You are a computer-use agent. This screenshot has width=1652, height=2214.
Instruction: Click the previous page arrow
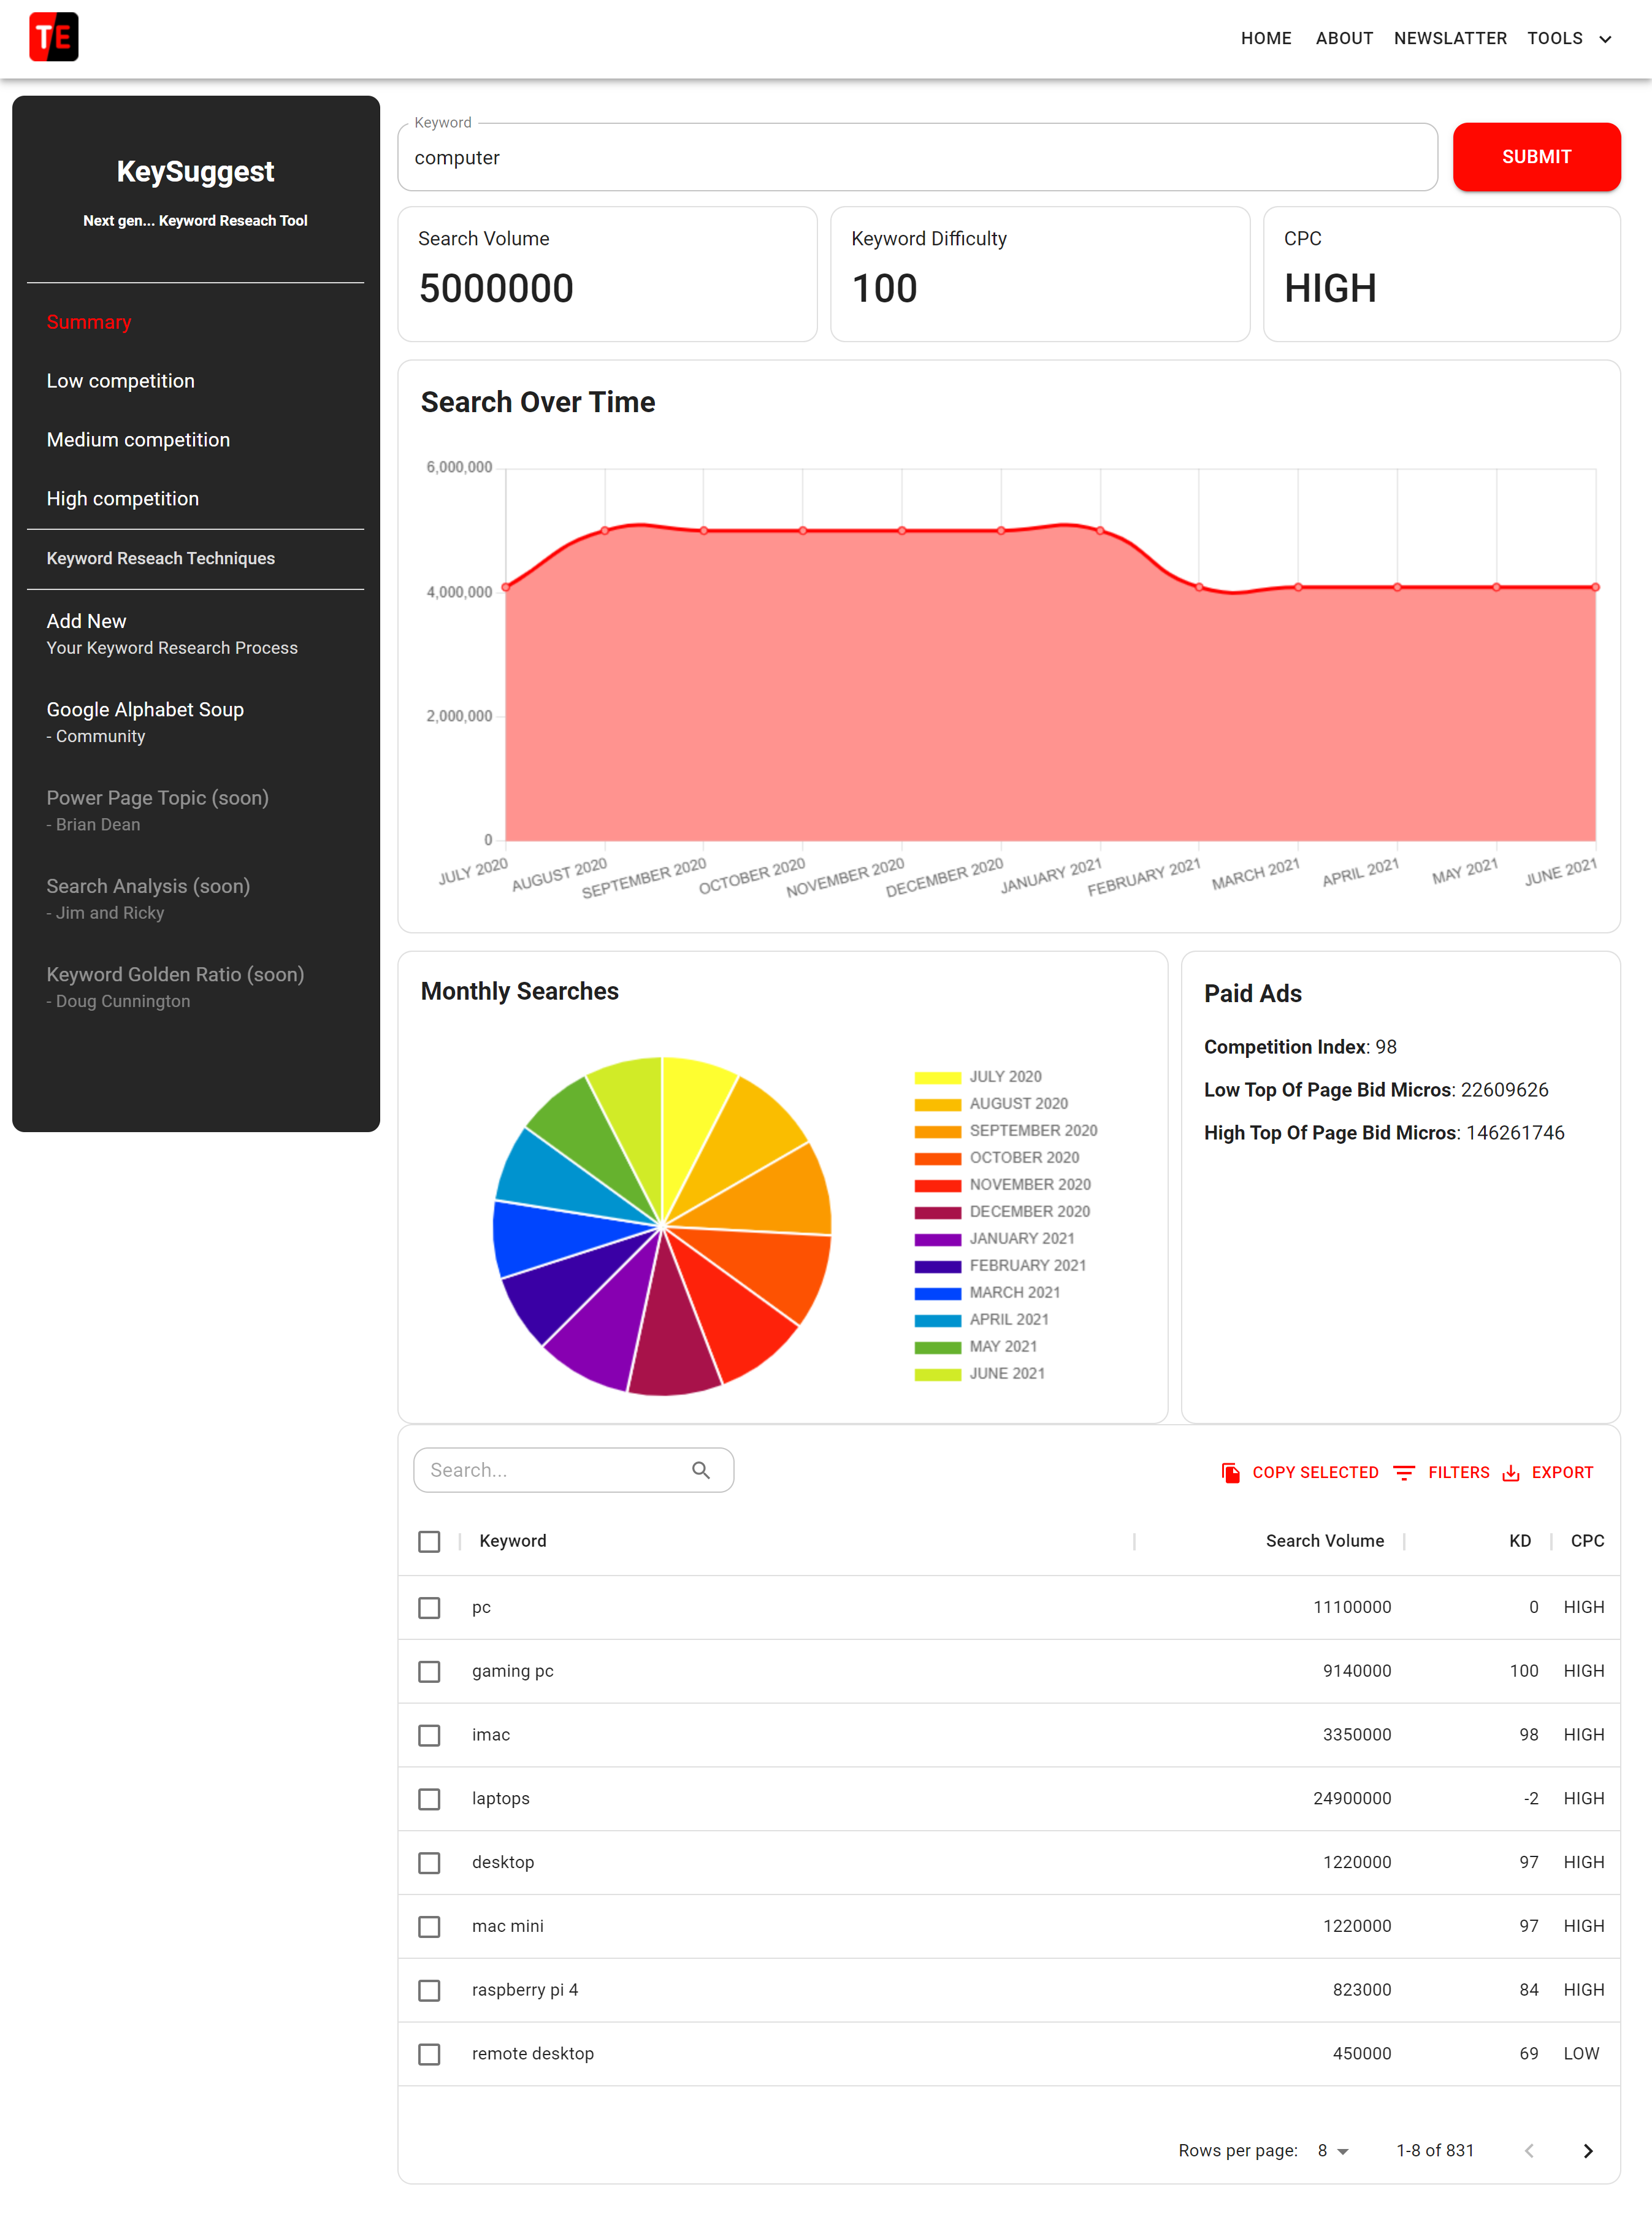(1529, 2150)
